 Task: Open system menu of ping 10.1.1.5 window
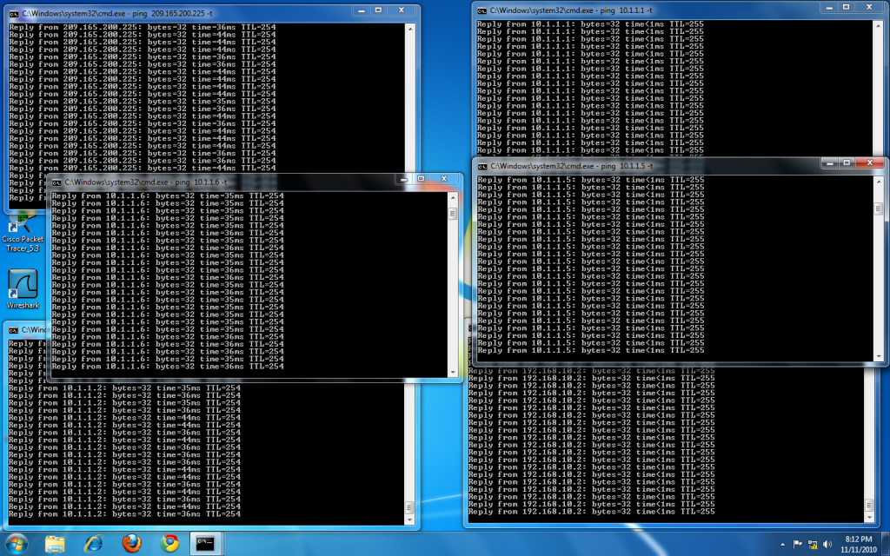coord(481,165)
